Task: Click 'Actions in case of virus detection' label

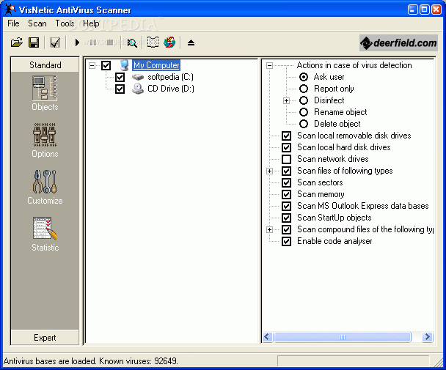Action: coord(354,65)
